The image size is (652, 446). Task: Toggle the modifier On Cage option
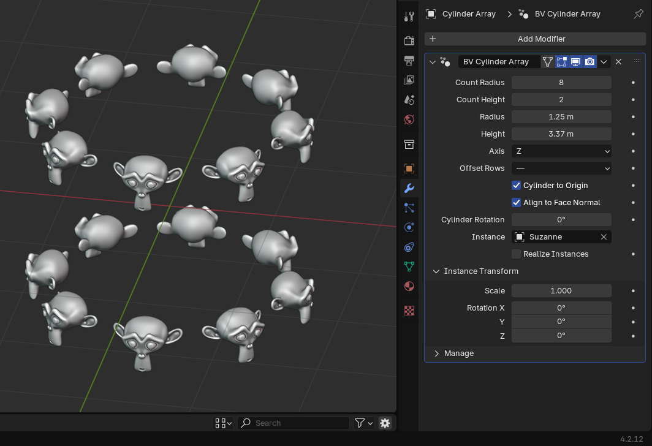[x=548, y=61]
